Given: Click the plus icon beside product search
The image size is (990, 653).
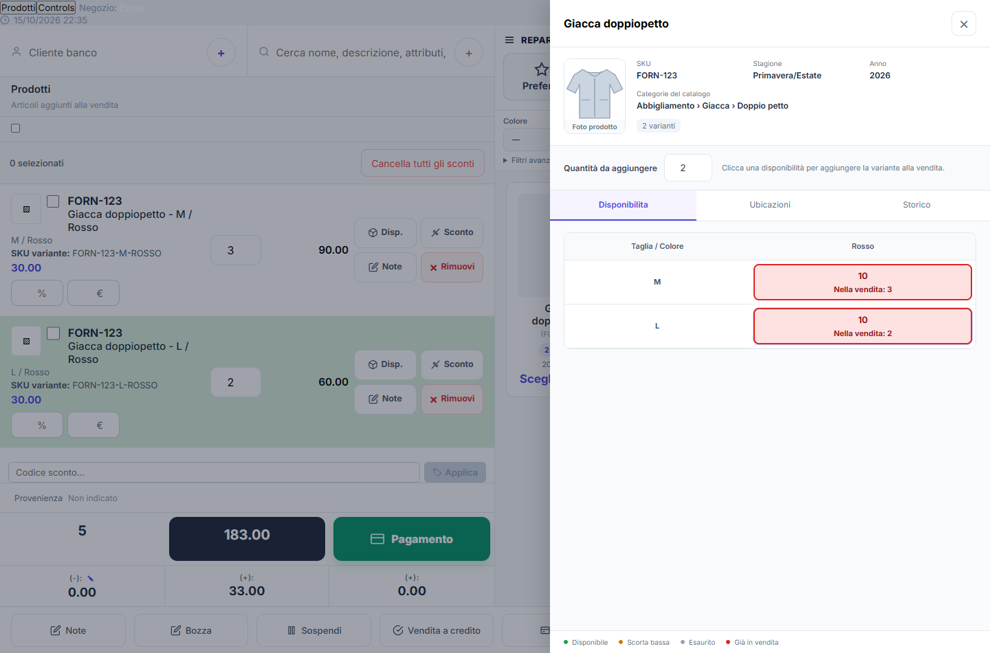Looking at the screenshot, I should click(469, 53).
